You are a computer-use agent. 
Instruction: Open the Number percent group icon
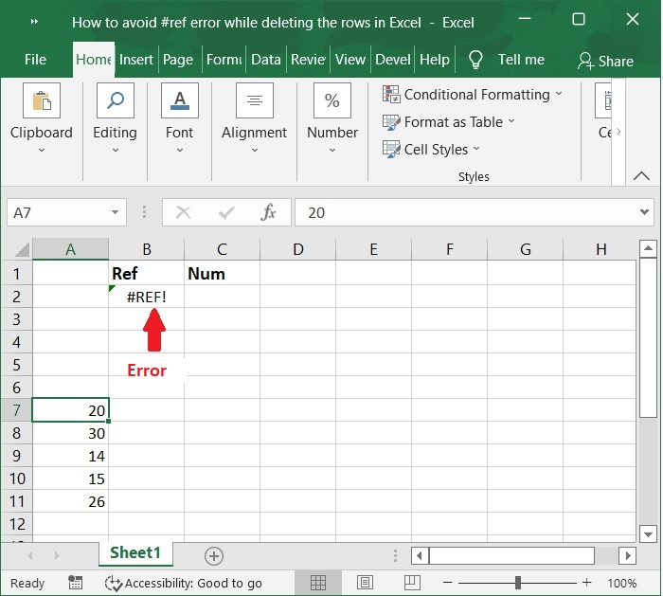pos(331,100)
